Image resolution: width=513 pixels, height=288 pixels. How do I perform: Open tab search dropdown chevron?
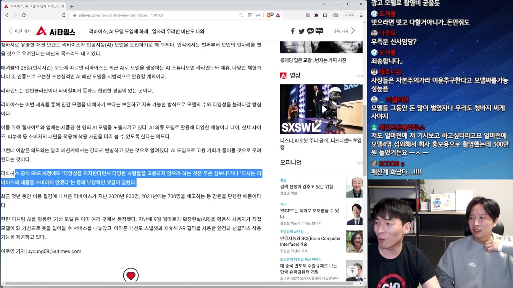point(324,4)
